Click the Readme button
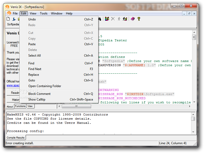 pos(13,93)
